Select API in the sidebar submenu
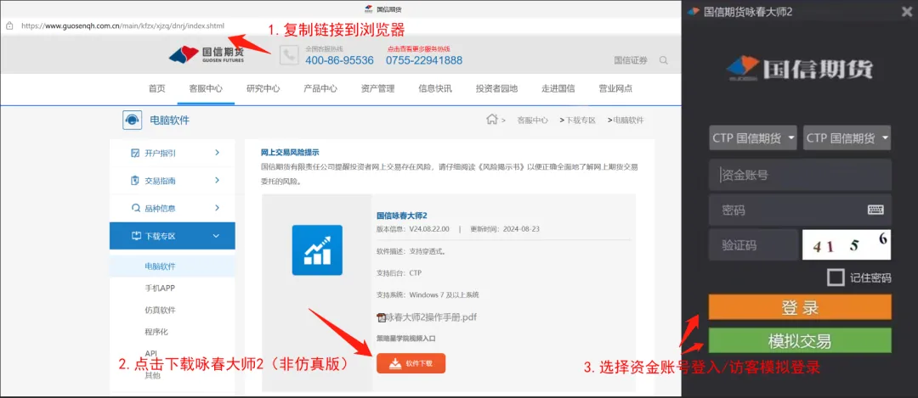 pos(150,353)
